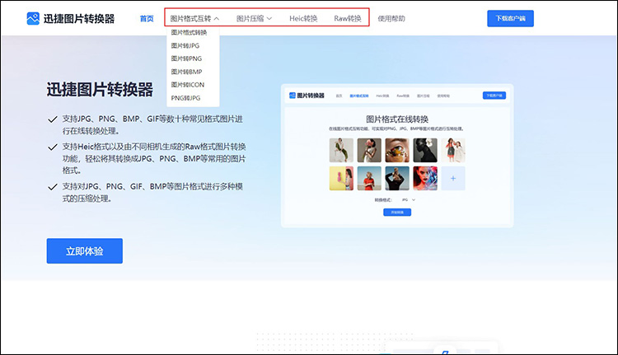Click the 下载客户端 button
Screen dimensions: 618x355
(x=510, y=18)
